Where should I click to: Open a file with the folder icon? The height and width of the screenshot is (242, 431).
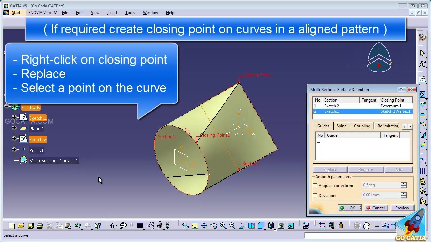21,226
